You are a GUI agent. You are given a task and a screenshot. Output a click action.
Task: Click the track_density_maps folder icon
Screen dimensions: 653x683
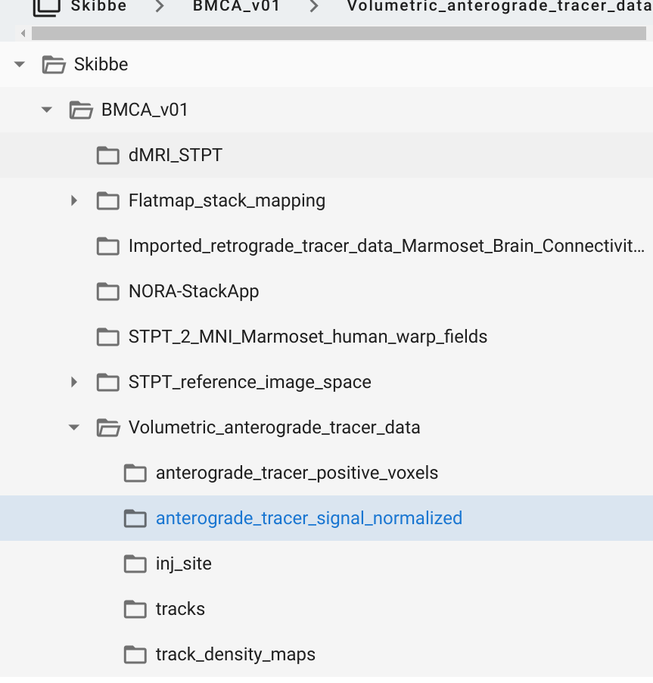(135, 655)
